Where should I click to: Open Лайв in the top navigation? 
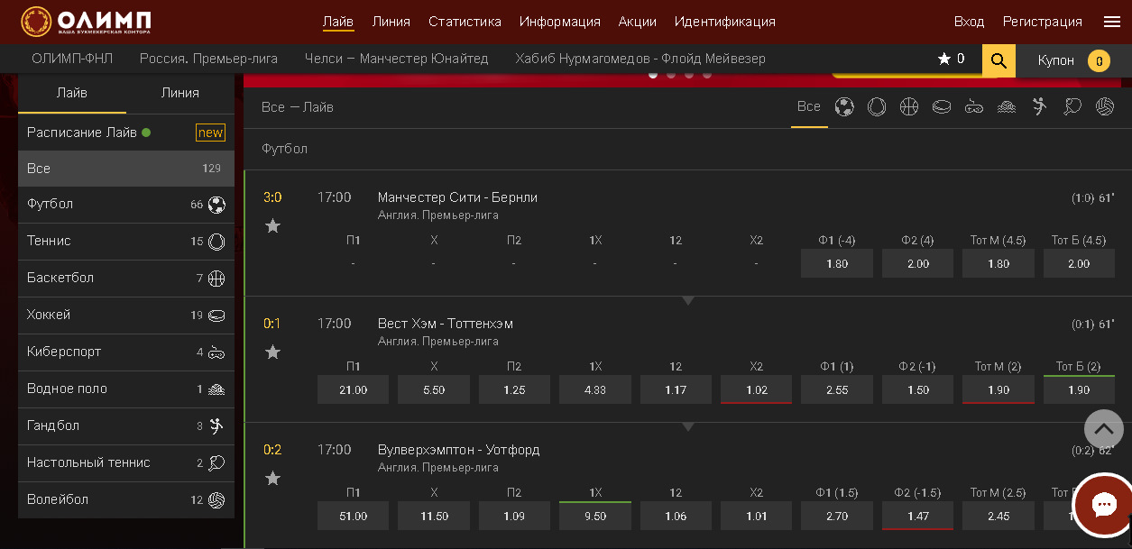point(338,22)
